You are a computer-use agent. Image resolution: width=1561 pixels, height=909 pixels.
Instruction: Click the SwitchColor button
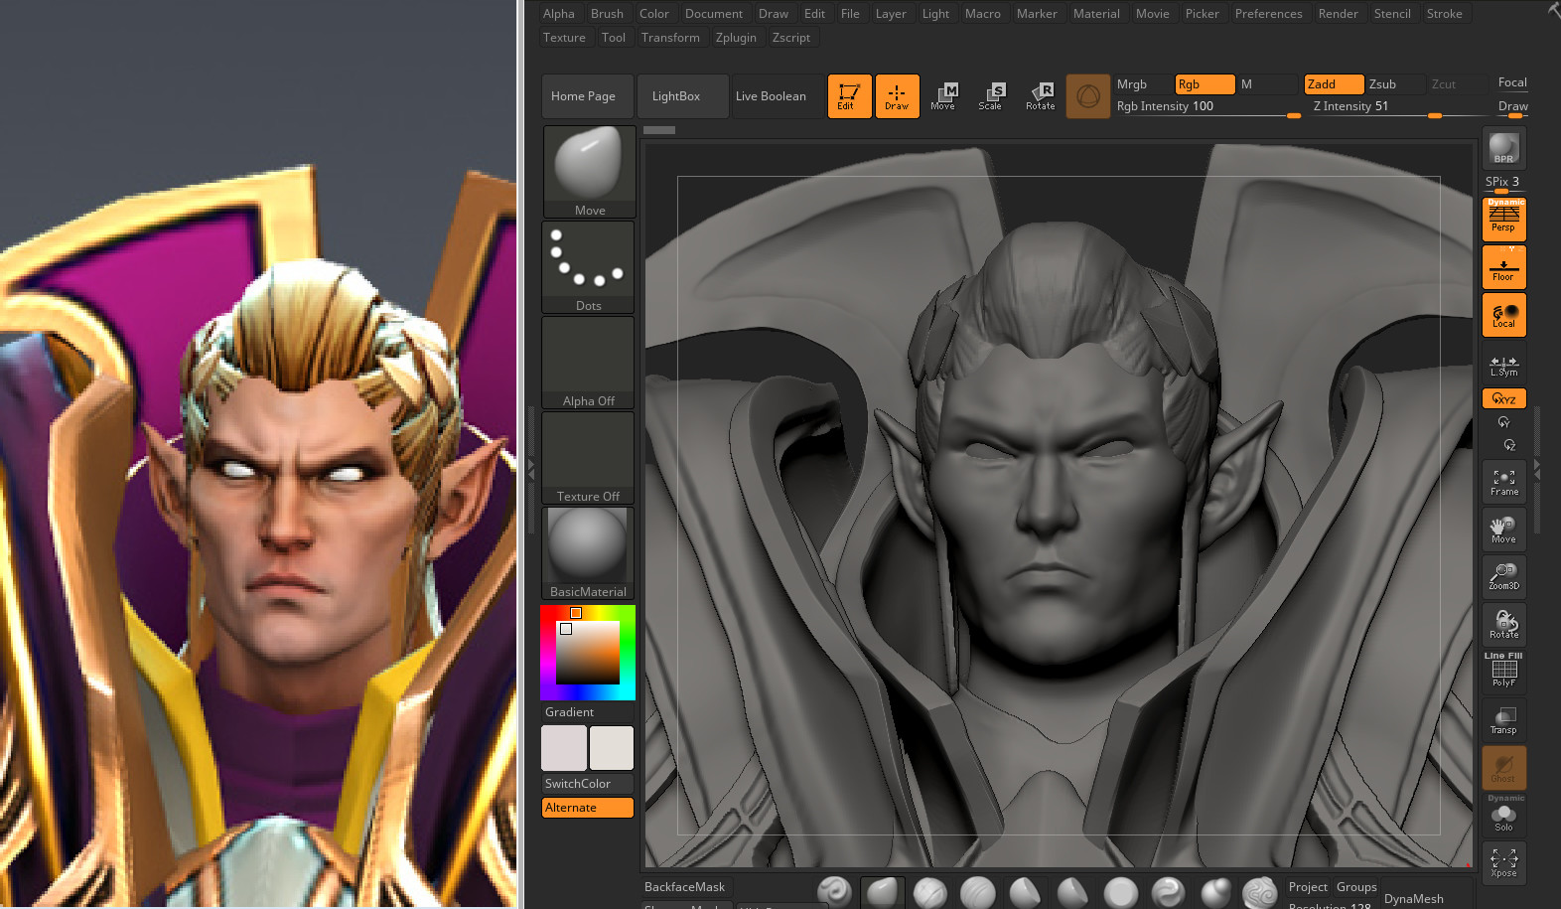(588, 784)
